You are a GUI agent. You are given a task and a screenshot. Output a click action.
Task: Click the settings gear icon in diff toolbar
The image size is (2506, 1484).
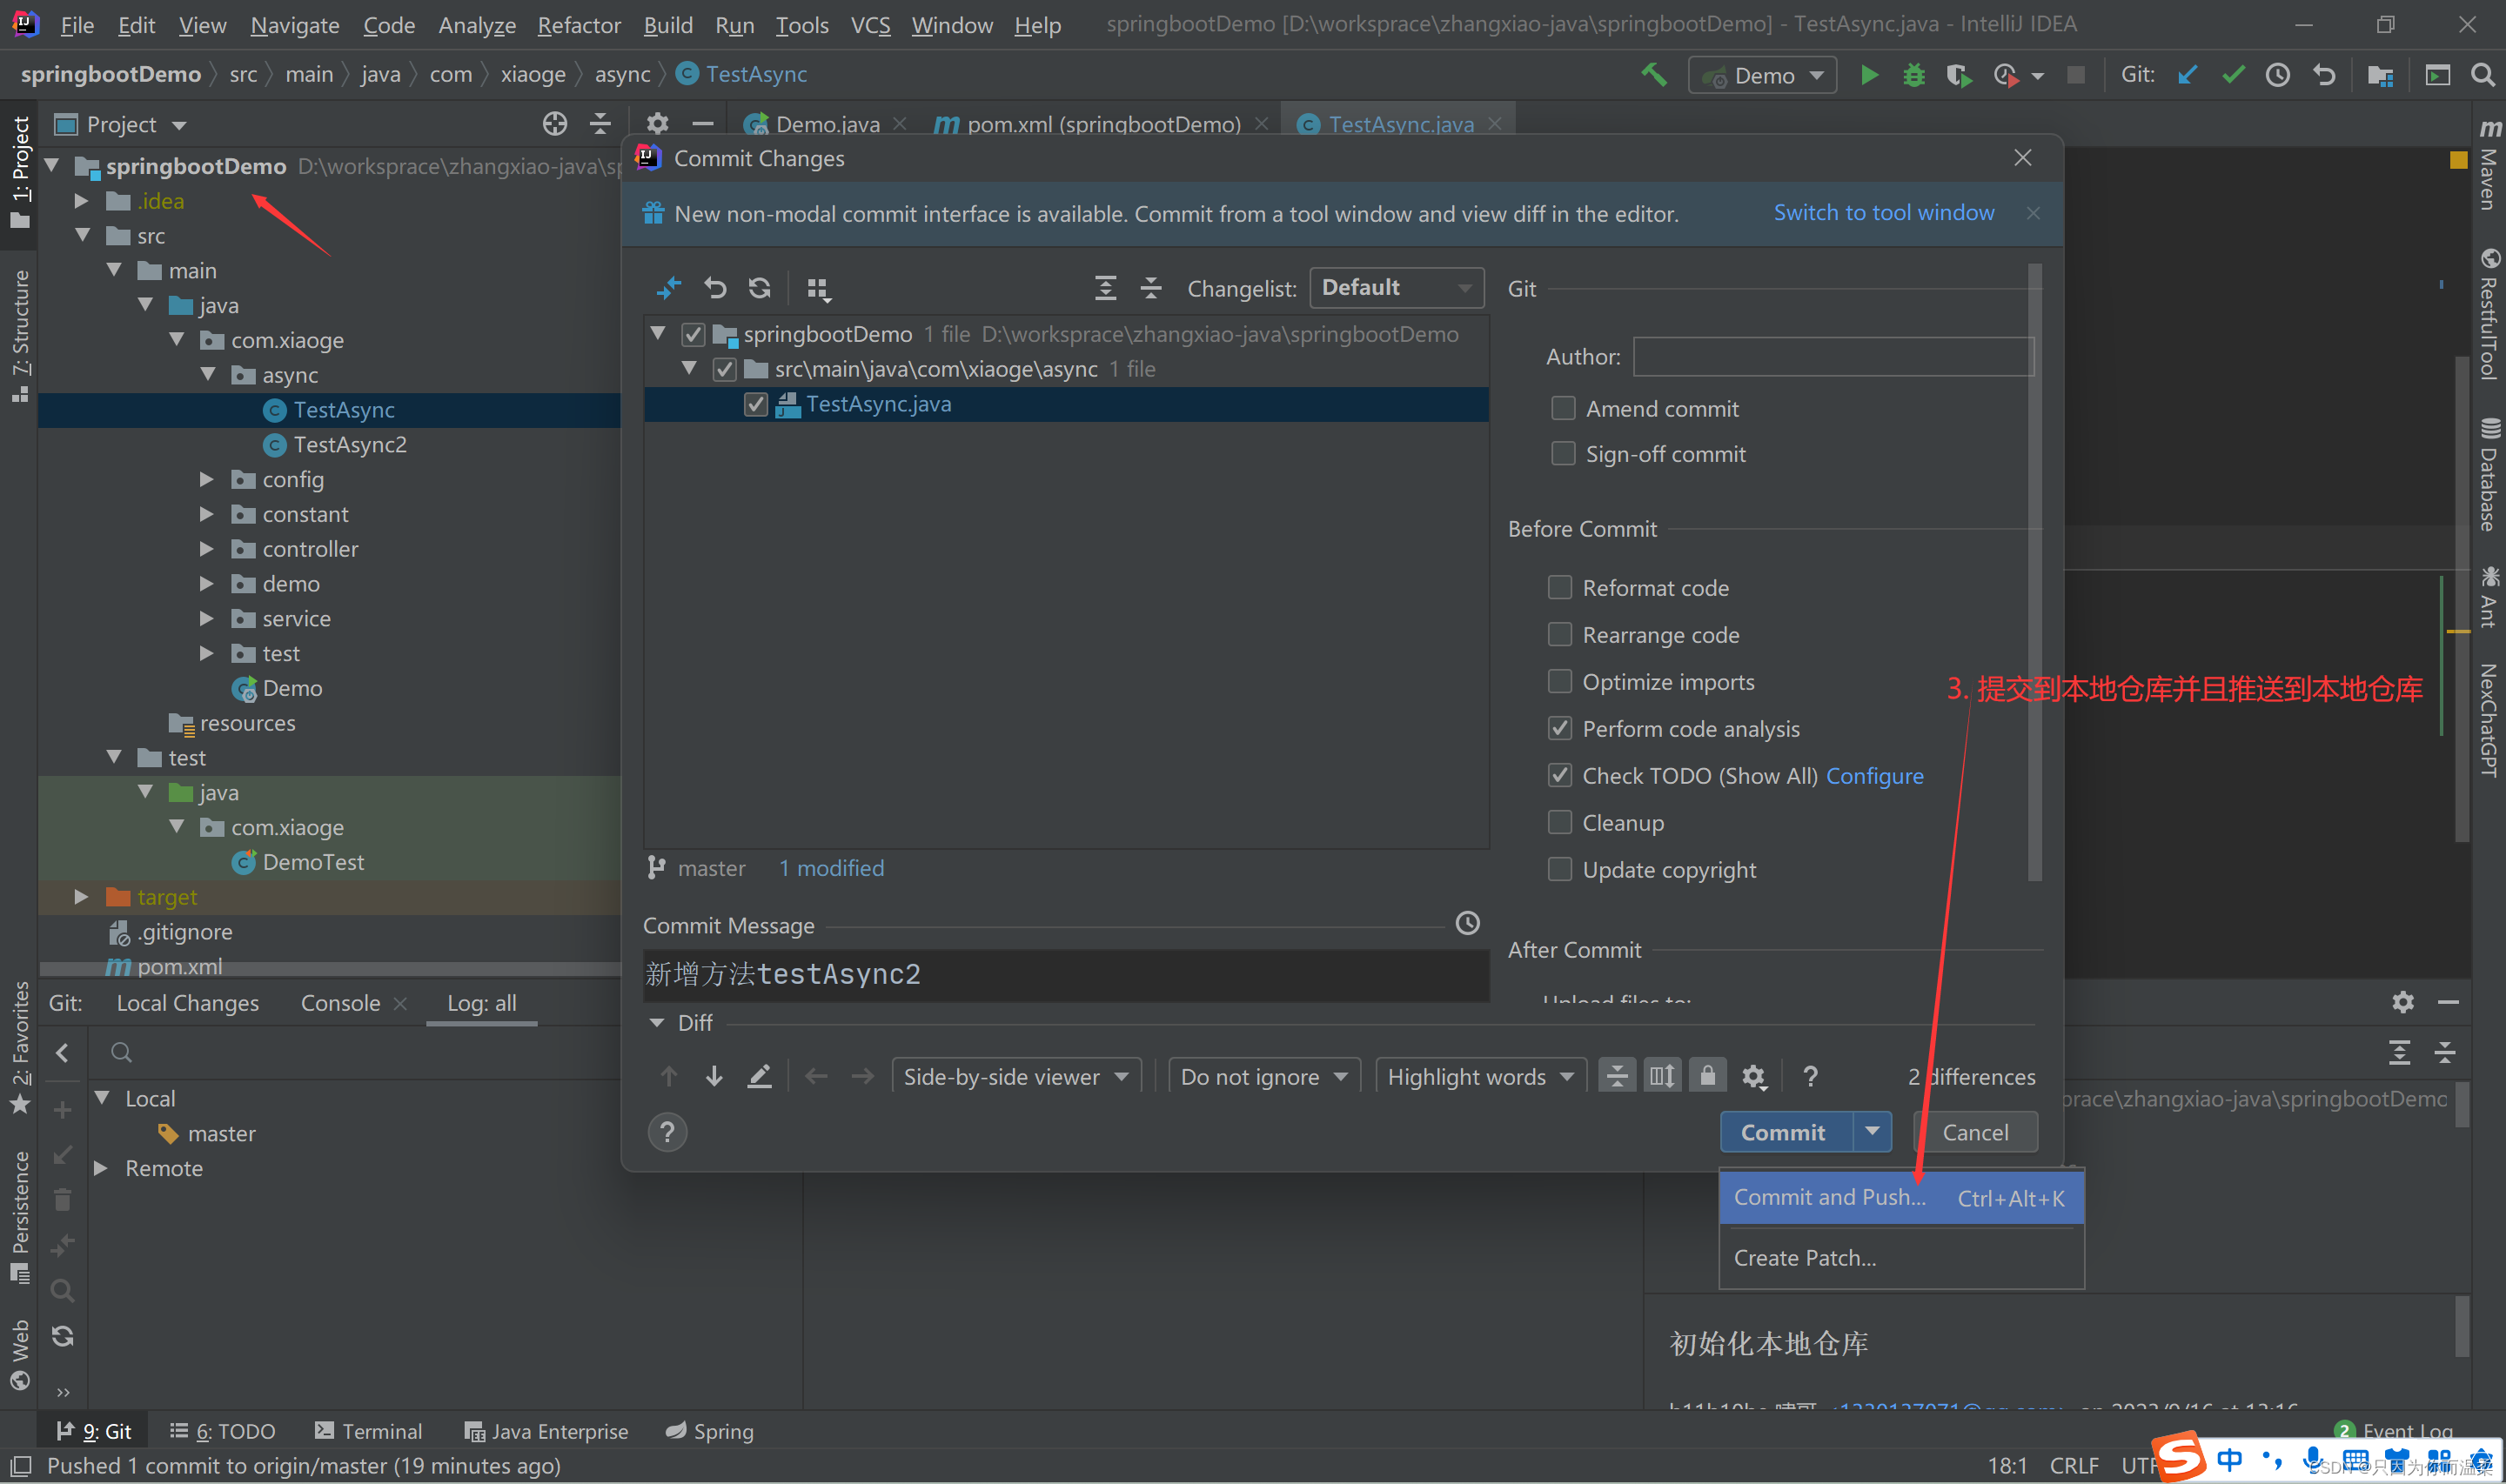pos(1755,1076)
